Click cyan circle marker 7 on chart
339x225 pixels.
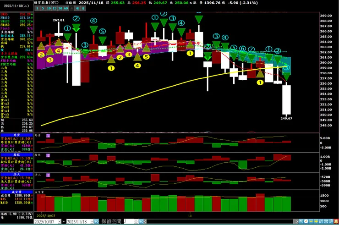(x=251, y=49)
